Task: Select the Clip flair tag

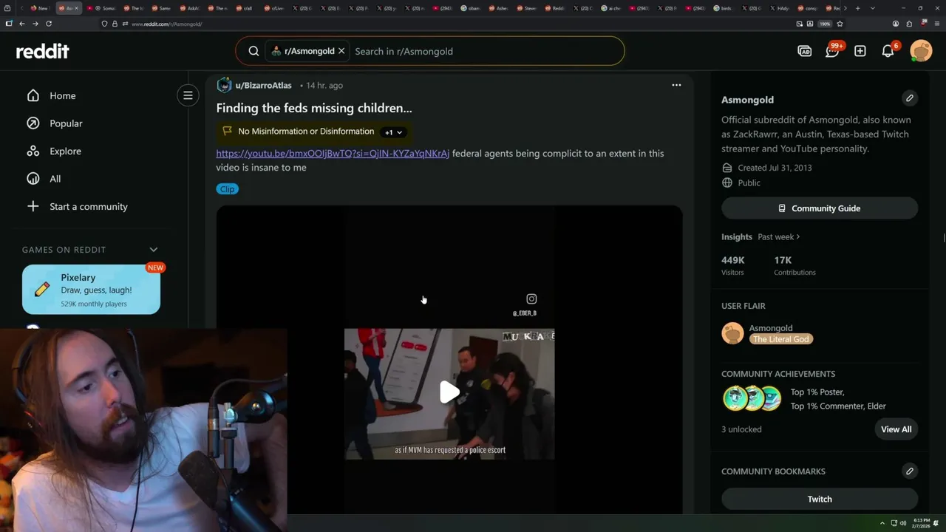Action: tap(227, 189)
